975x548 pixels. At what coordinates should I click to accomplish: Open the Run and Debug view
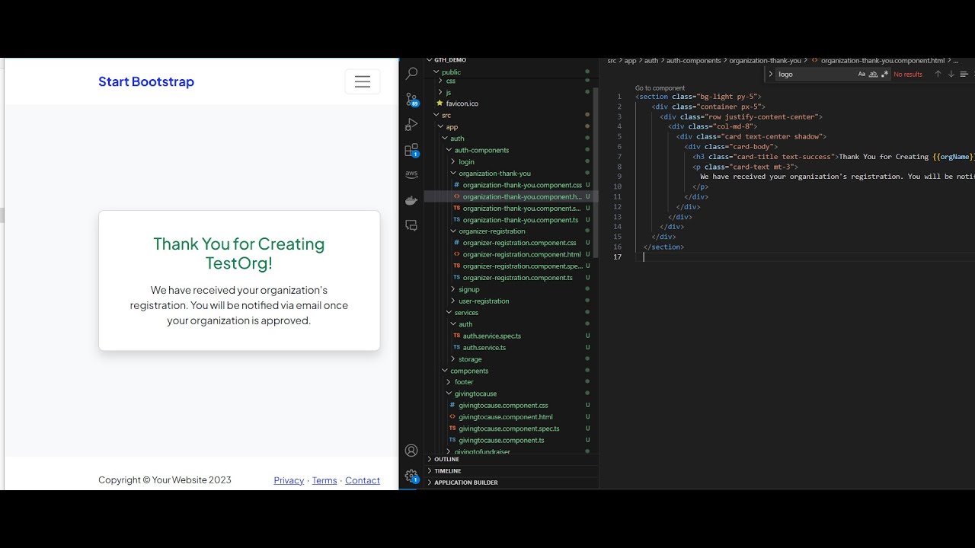point(411,125)
